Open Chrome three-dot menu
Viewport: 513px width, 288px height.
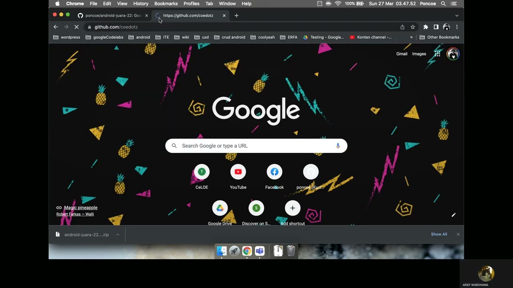point(457,27)
